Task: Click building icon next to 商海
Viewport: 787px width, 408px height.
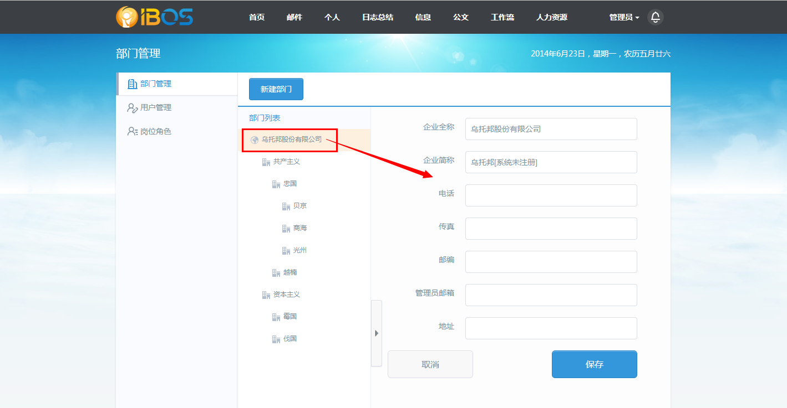Action: 286,229
